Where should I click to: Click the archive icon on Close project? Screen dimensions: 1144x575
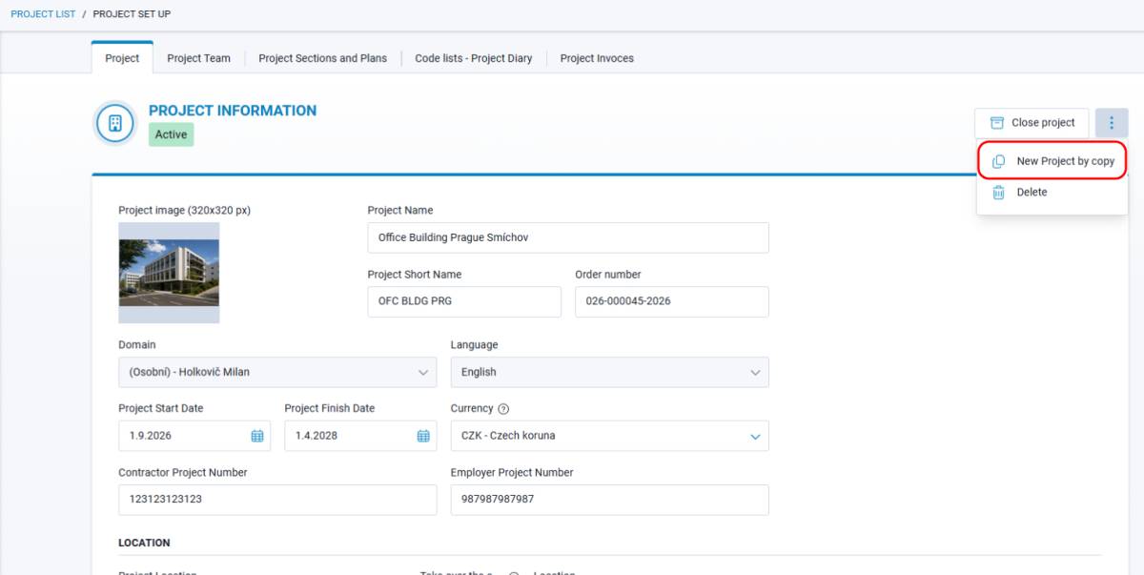point(997,123)
